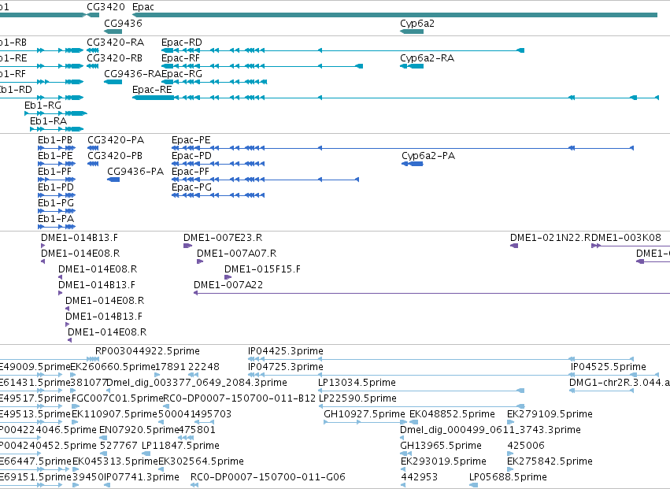Click the GH13965.5prime EST label
Viewport: 670px width, 489px height.
pos(441,446)
